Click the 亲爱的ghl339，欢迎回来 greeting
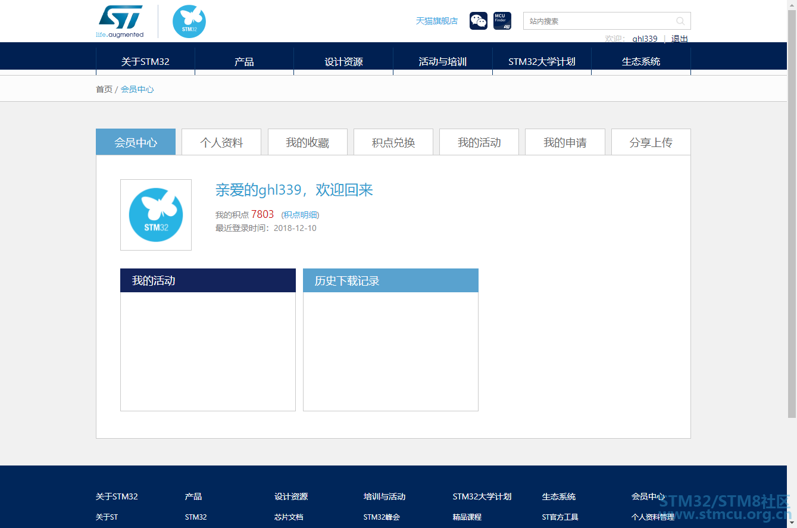Viewport: 797px width, 528px height. (x=294, y=190)
